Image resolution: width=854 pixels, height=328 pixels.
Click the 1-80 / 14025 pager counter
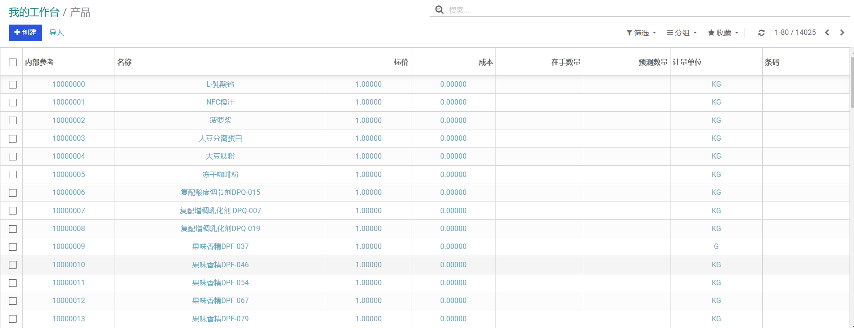[x=795, y=33]
